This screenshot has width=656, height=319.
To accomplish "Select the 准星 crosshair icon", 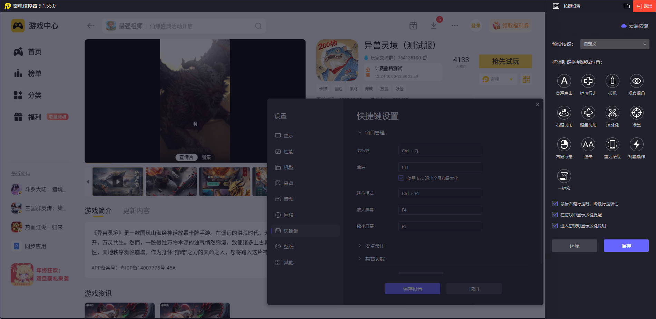I will pos(637,113).
